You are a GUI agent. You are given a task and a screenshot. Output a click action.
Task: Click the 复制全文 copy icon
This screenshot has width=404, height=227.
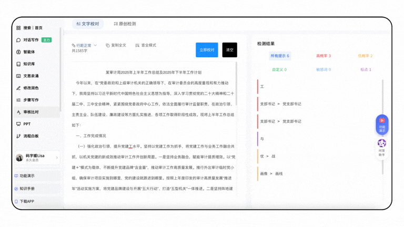click(108, 46)
